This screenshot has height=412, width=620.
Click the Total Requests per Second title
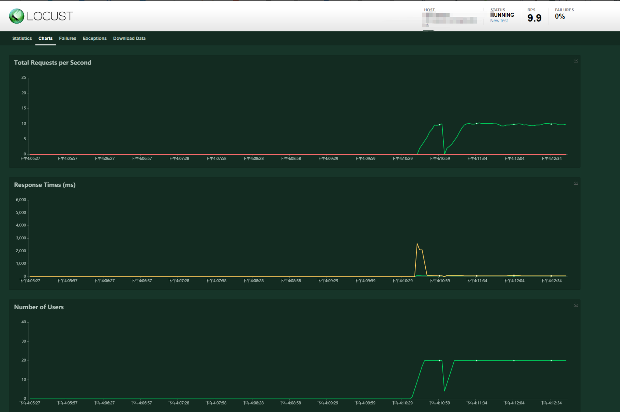[52, 62]
